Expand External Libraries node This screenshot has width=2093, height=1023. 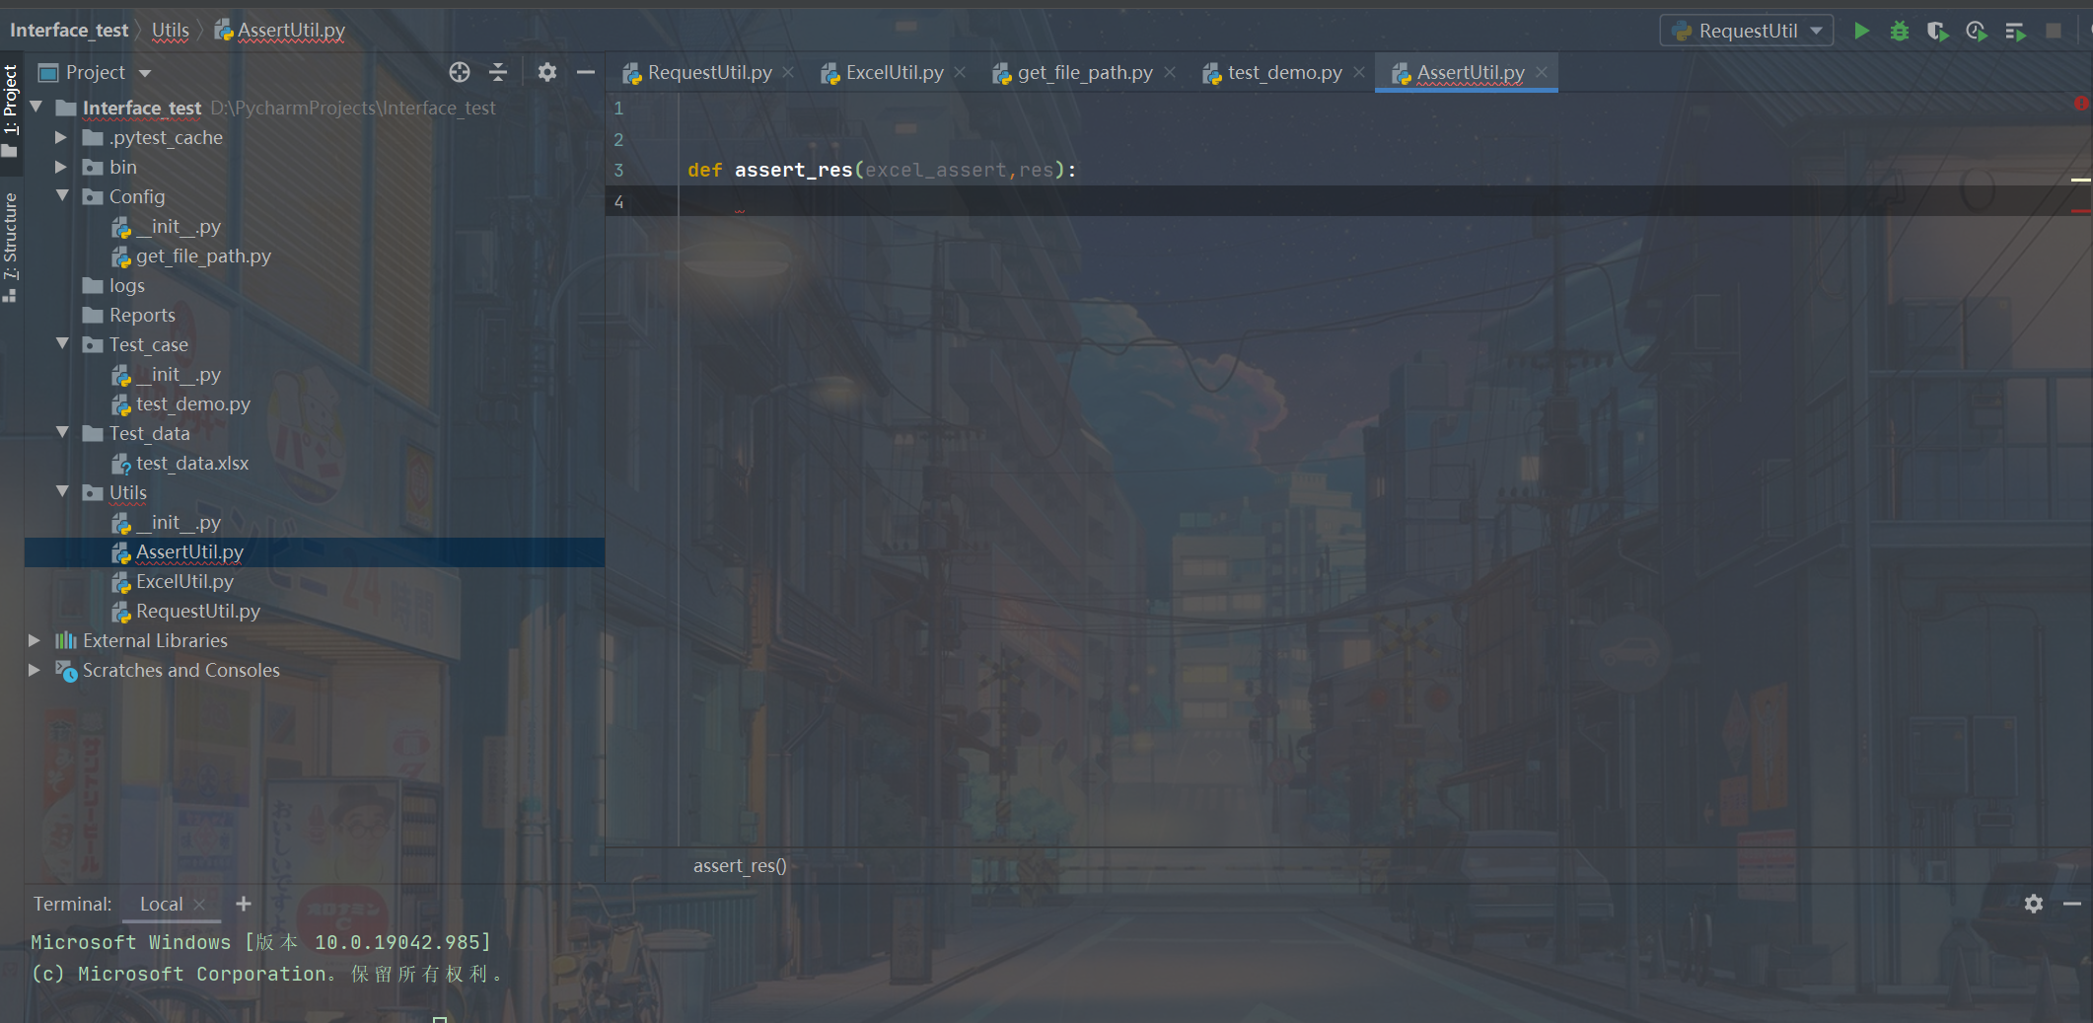(35, 640)
